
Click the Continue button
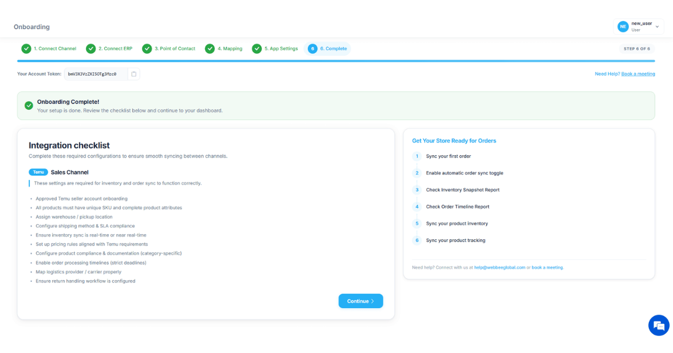(x=361, y=301)
